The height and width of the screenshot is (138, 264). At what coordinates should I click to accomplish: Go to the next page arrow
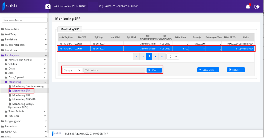tap(156, 57)
